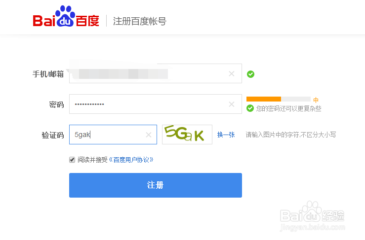Click the 验证码 field label
This screenshot has height=240, width=365.
(53, 135)
